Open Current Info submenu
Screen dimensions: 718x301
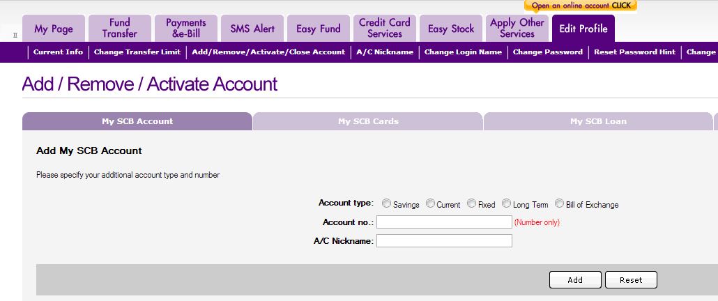tap(58, 52)
